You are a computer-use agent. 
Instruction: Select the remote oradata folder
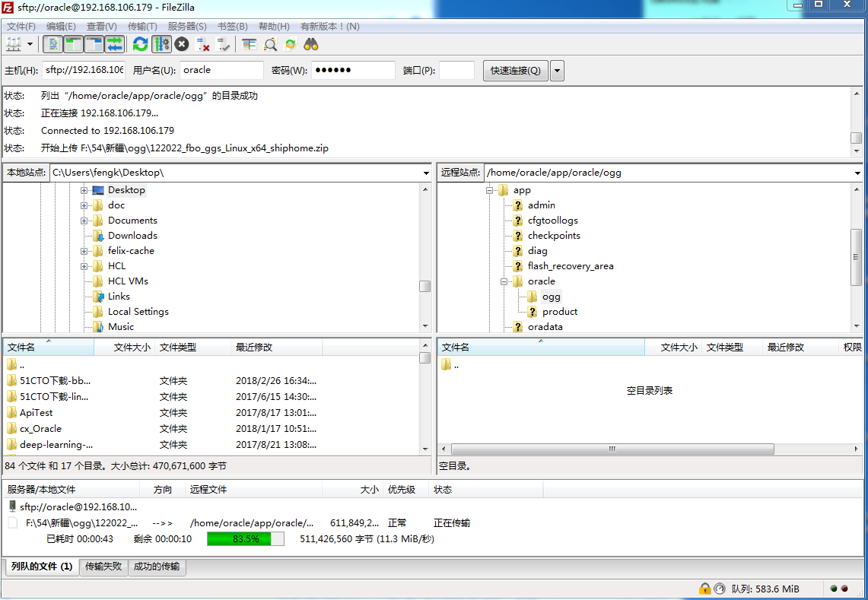[x=545, y=327]
